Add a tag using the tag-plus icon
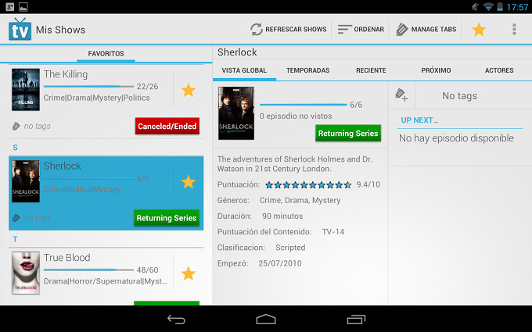532x332 pixels. [x=401, y=95]
